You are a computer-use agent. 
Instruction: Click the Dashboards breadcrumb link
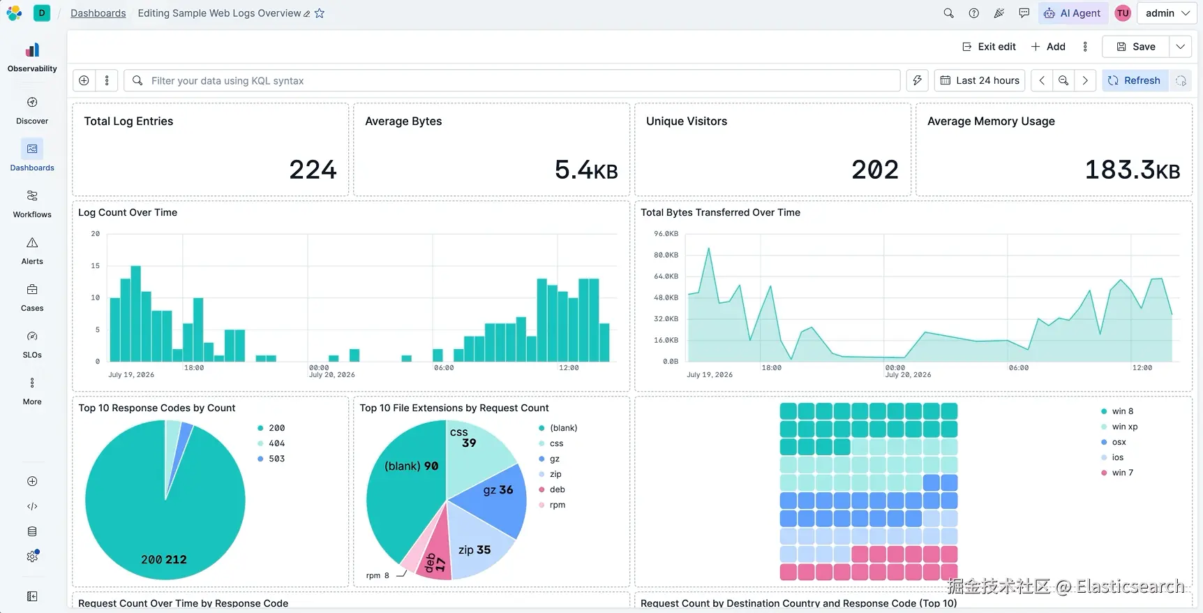(x=98, y=13)
